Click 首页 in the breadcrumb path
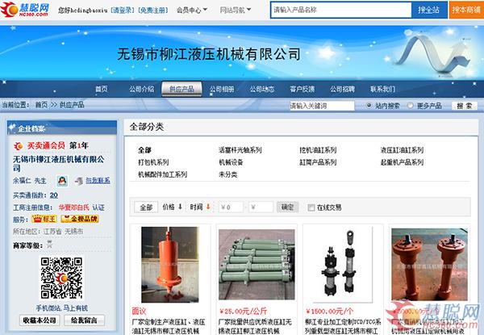Viewport: 484px width, 335px height. [x=41, y=105]
